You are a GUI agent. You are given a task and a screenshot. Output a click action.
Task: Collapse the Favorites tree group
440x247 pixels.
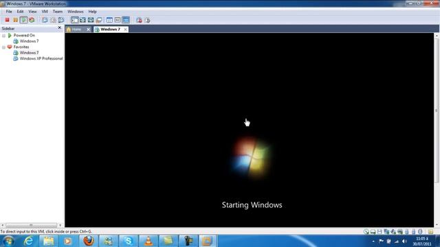[3, 47]
